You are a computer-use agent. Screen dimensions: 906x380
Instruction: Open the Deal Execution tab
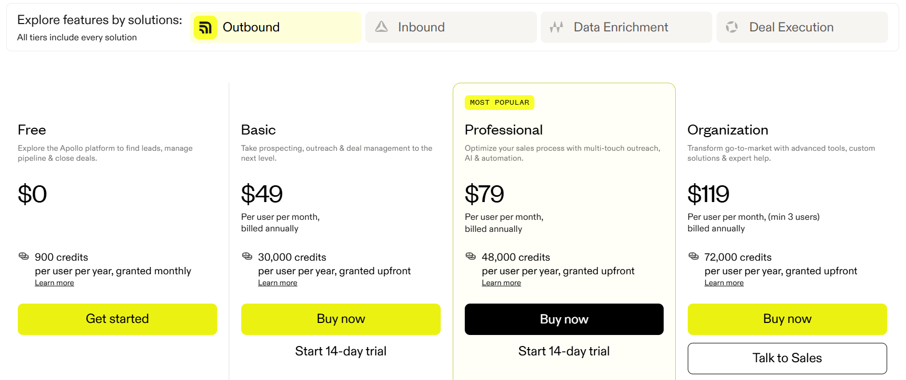[802, 27]
